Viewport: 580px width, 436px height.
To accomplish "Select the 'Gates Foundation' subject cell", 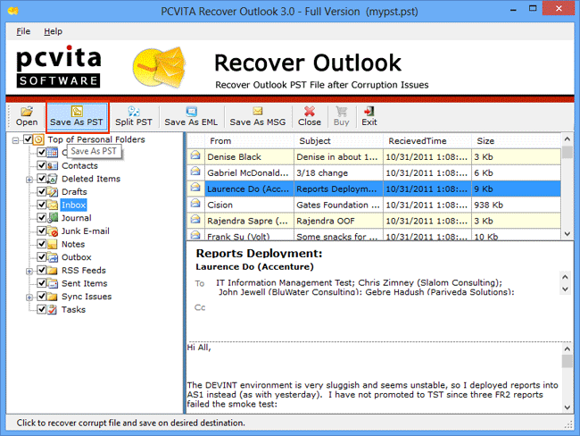I will tap(338, 205).
